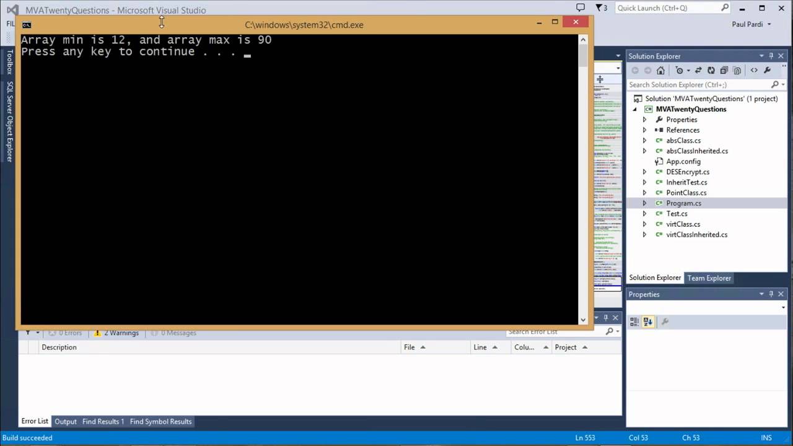Screen dimensions: 793x446
Task: Expand the Properties node in Solution Explorer
Action: click(x=644, y=120)
